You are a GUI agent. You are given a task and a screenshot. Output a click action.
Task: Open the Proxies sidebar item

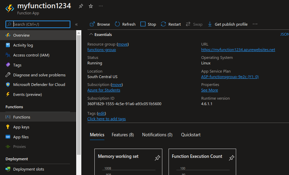(38, 147)
